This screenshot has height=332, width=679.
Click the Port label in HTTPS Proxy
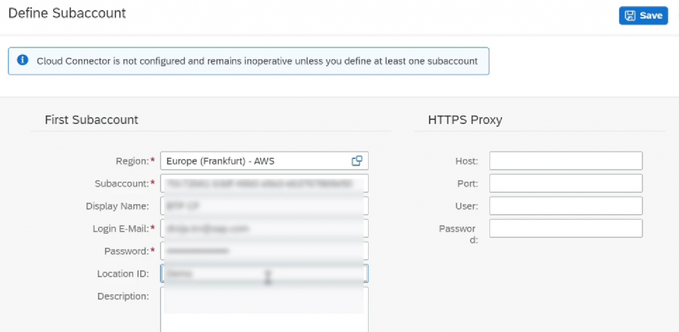pyautogui.click(x=467, y=184)
